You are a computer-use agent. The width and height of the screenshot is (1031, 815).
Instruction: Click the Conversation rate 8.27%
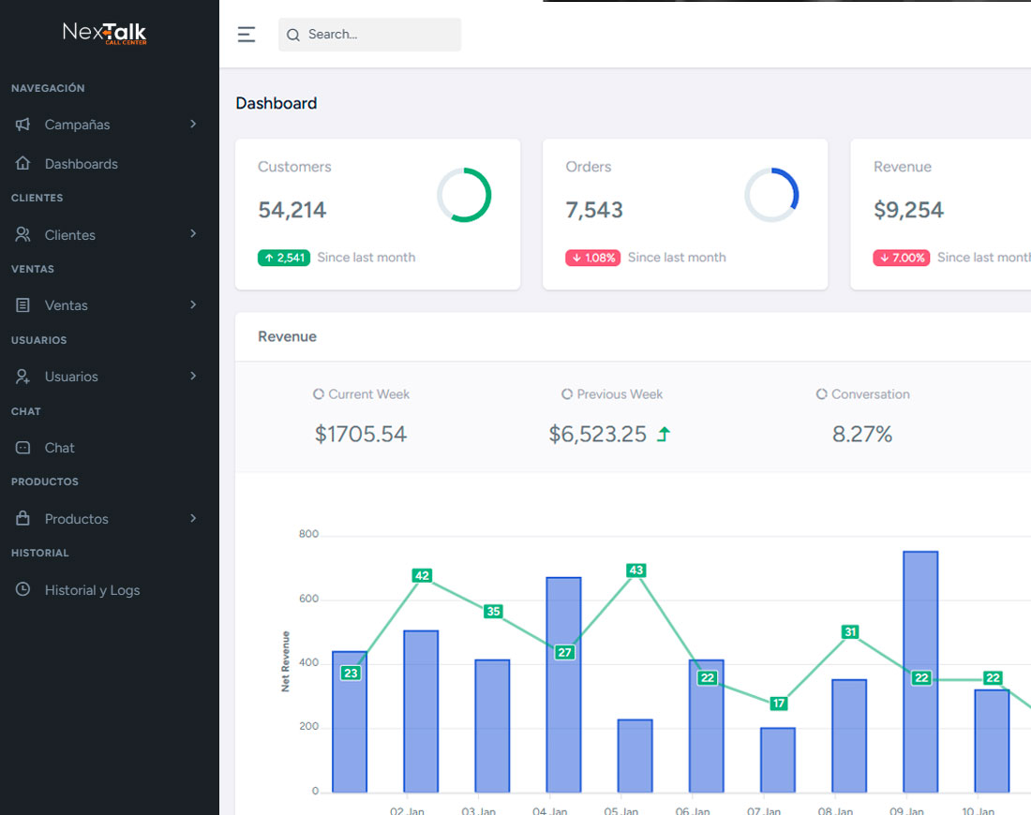point(862,434)
